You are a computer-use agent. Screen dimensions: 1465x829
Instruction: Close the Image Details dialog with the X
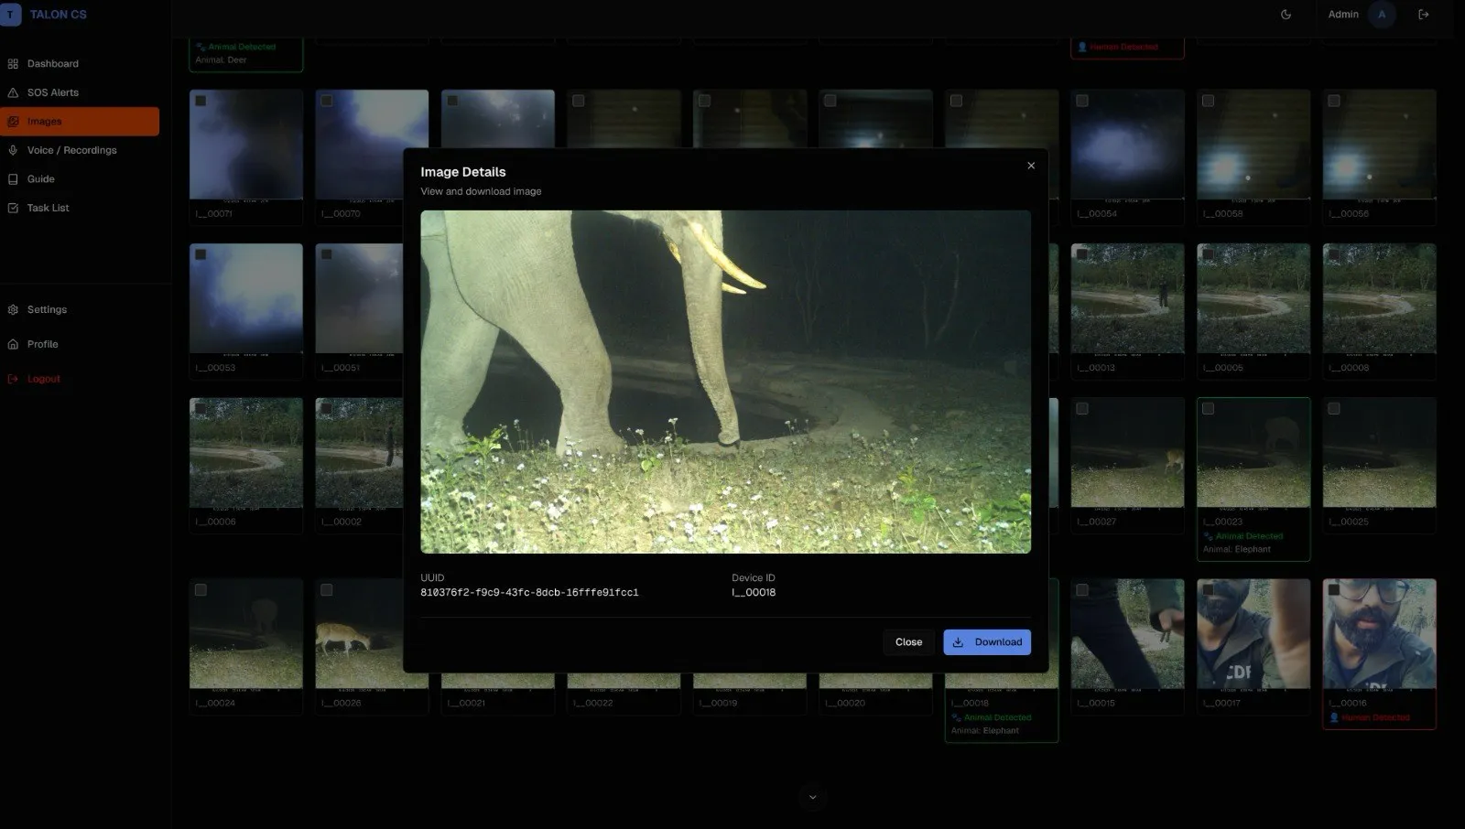tap(1031, 166)
